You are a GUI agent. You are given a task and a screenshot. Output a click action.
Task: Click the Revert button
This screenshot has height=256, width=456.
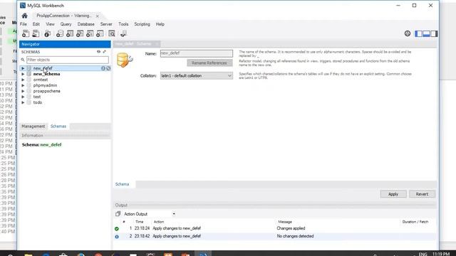[422, 194]
